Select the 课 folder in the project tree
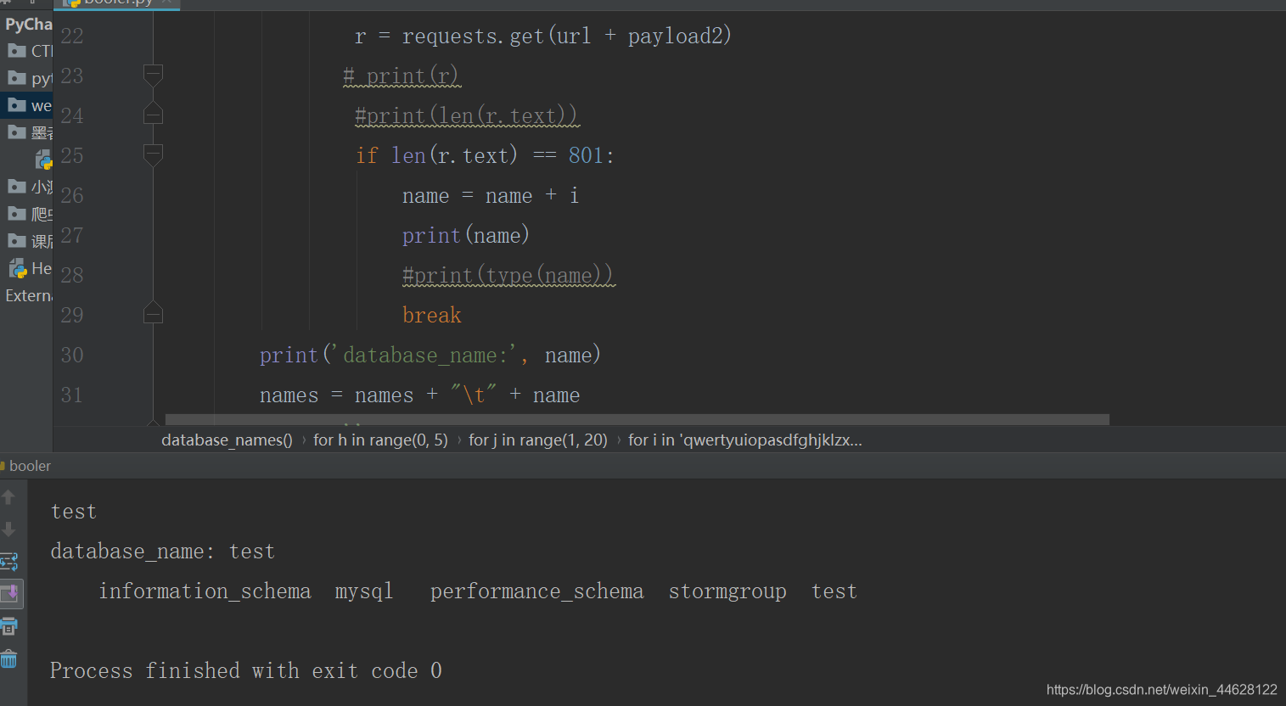The height and width of the screenshot is (706, 1286). [29, 241]
